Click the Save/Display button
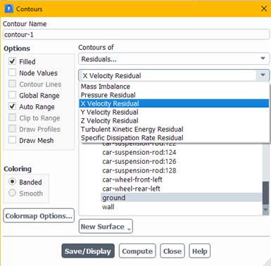 [x=88, y=251]
